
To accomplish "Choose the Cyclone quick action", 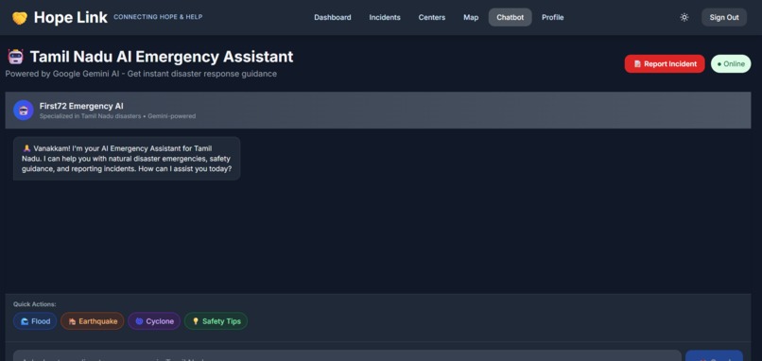I will click(154, 321).
